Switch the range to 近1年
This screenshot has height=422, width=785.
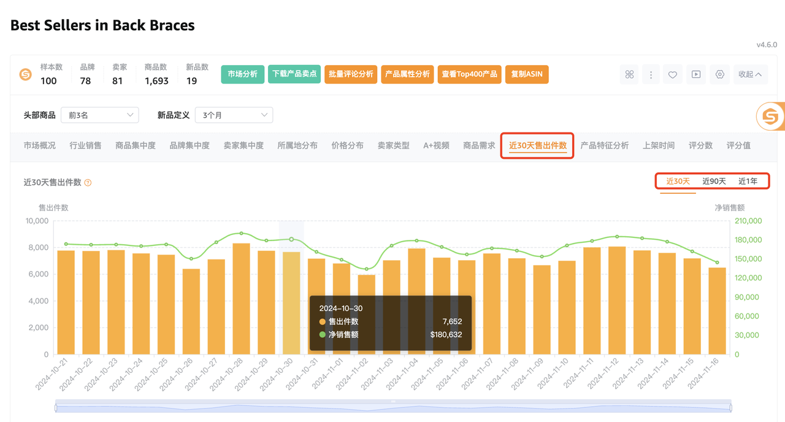click(x=748, y=181)
